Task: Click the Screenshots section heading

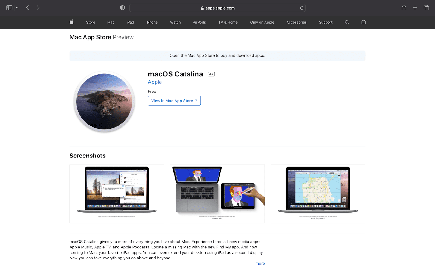Action: click(x=88, y=156)
